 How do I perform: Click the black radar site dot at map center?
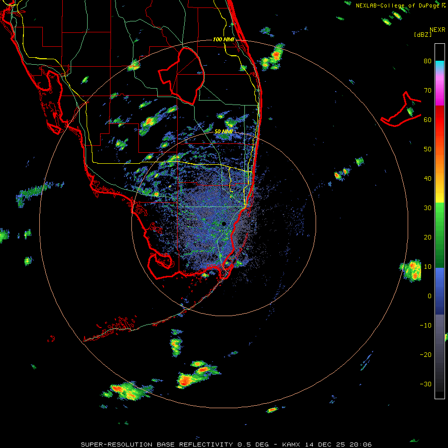tap(224, 224)
